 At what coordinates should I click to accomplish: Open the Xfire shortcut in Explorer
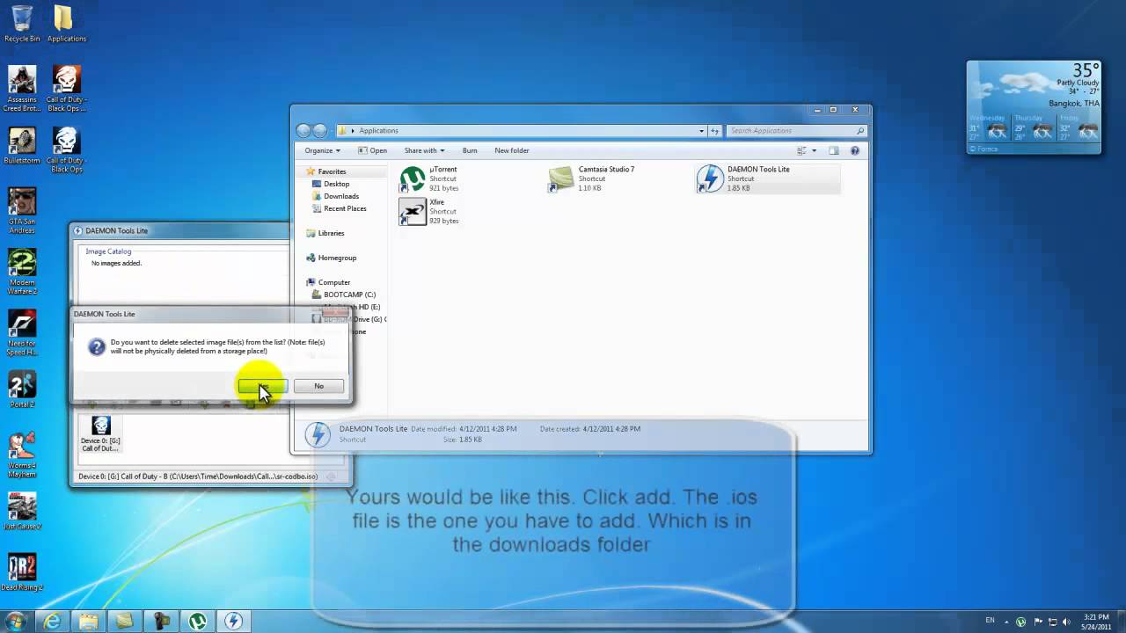pyautogui.click(x=429, y=211)
